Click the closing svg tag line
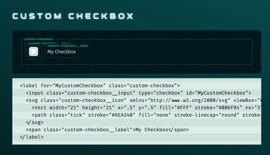 (34, 122)
